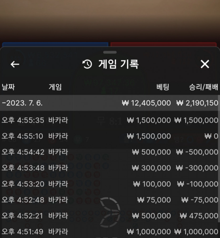The width and height of the screenshot is (220, 238).
Task: Click the 게임 column header
Action: coord(55,87)
